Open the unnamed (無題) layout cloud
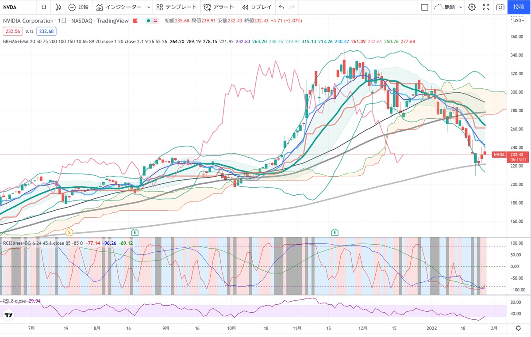Screen dimensions: 531x337 coord(444,7)
